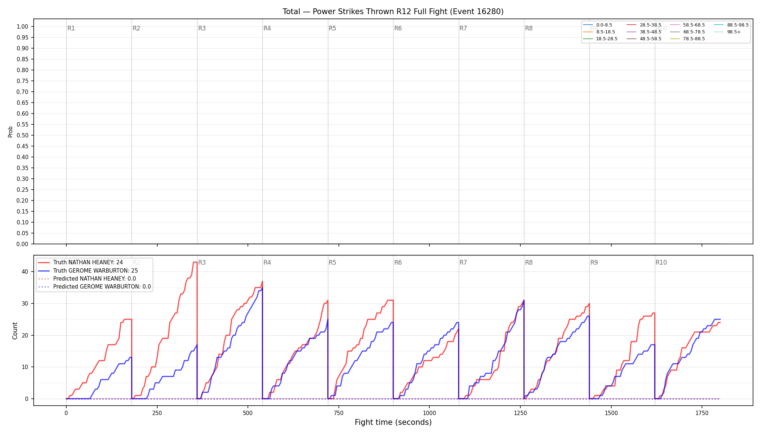The image size is (761, 435).
Task: Click the R3 round marker in top chart
Action: coord(202,28)
